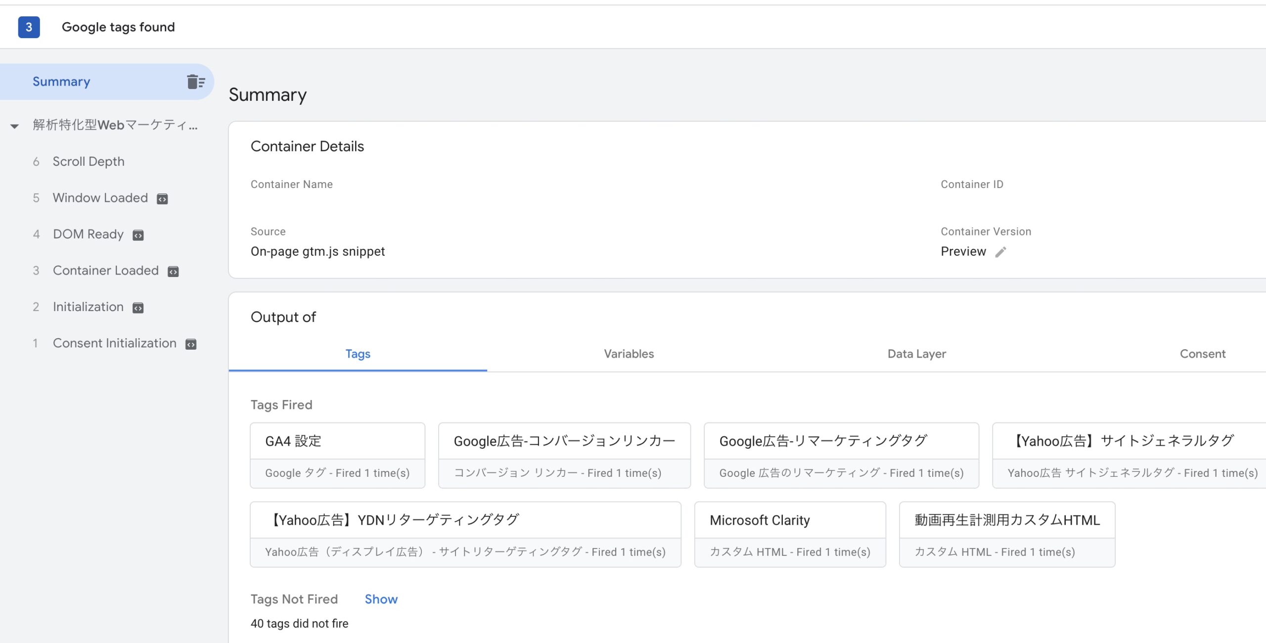
Task: Click the code icon beside Window Loaded
Action: 162,199
